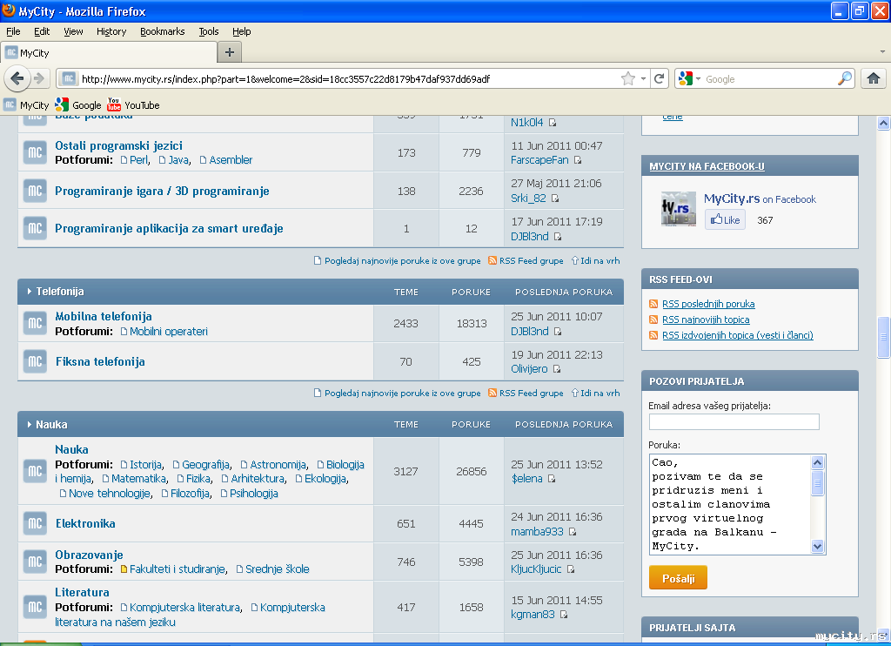891x646 pixels.
Task: Open user KljucKljucic profile link
Action: pyautogui.click(x=536, y=569)
